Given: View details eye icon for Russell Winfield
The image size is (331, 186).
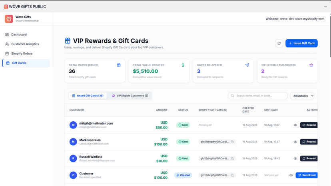Looking at the screenshot, I should pos(295,158).
